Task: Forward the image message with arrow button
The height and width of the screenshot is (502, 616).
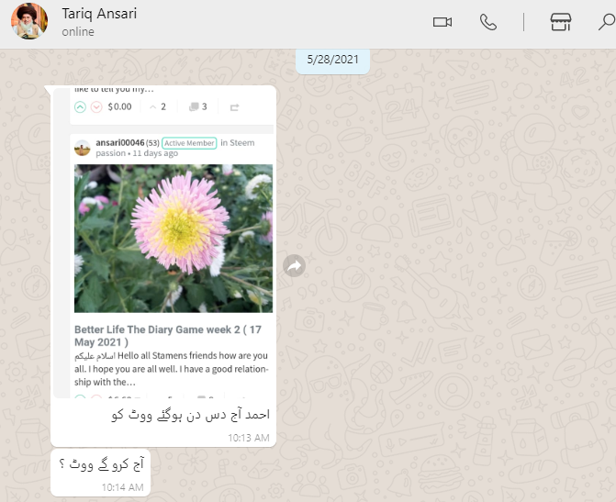Action: click(x=295, y=266)
